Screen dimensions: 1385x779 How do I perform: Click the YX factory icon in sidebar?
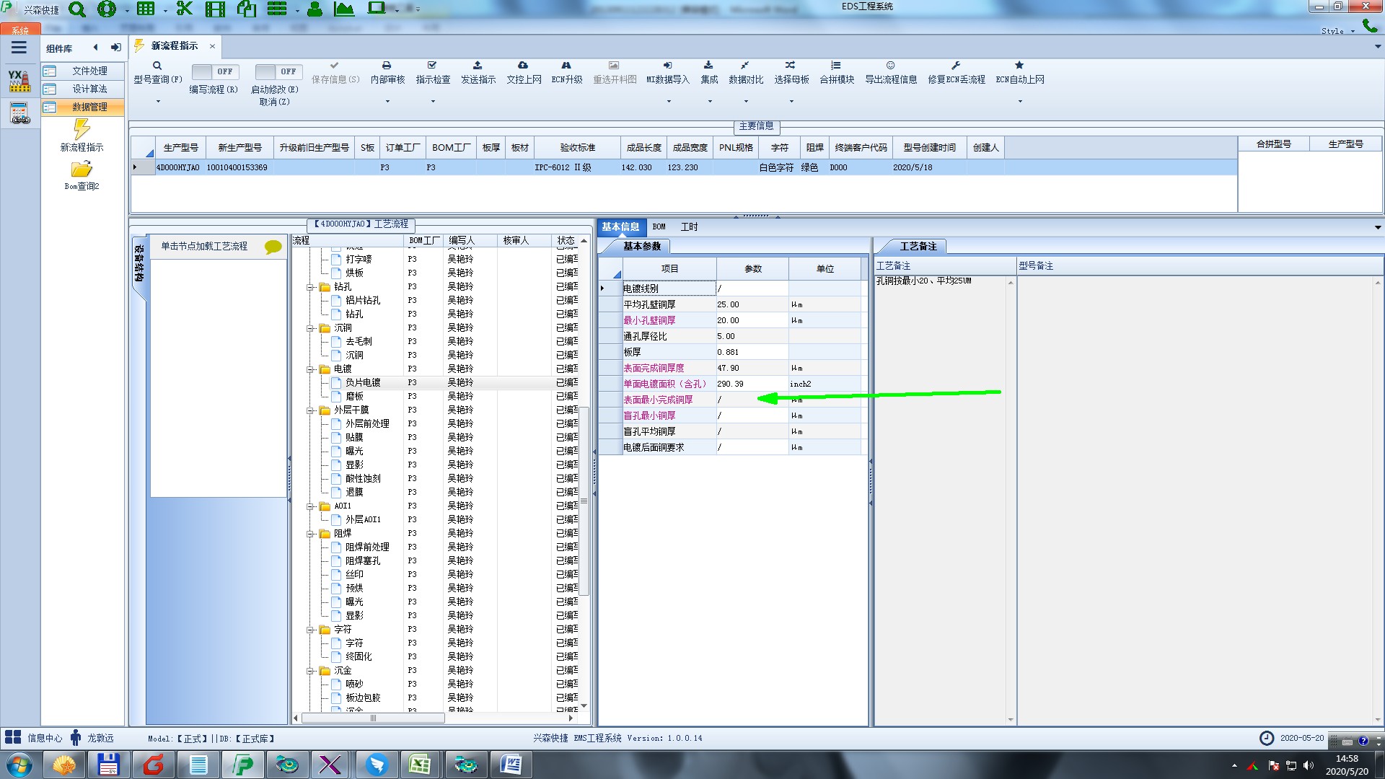tap(19, 81)
